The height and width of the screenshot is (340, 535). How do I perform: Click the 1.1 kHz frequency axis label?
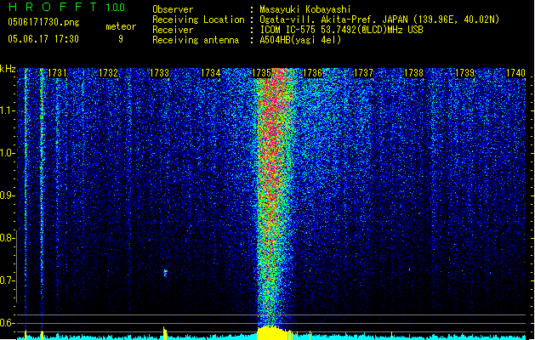[x=7, y=110]
